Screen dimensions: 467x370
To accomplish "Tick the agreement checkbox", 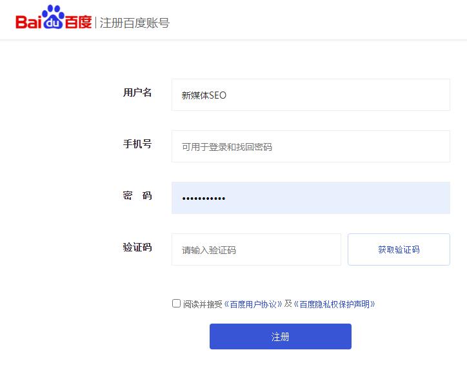I will 177,304.
